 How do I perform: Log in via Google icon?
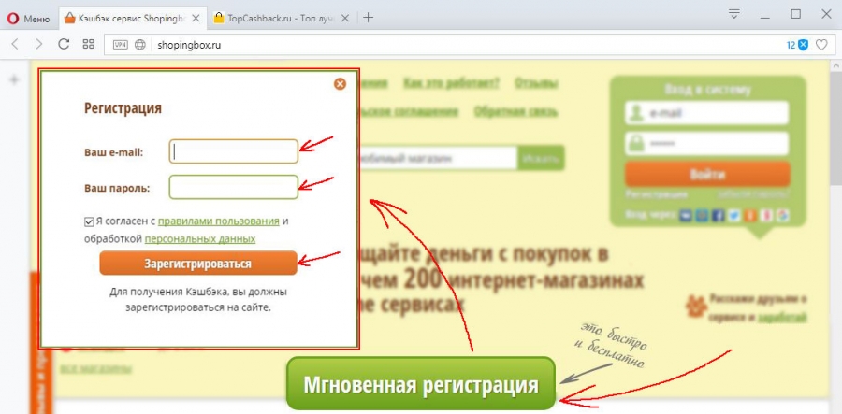tap(783, 216)
